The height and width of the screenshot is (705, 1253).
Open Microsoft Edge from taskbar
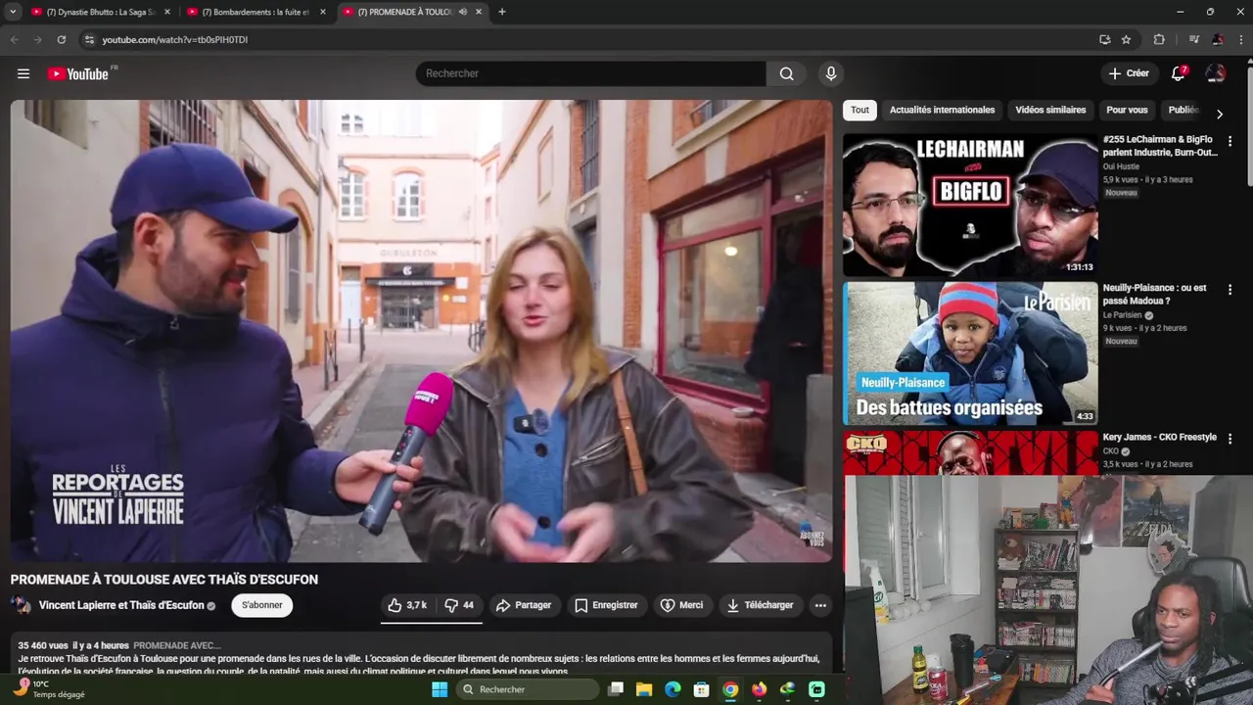click(x=673, y=689)
